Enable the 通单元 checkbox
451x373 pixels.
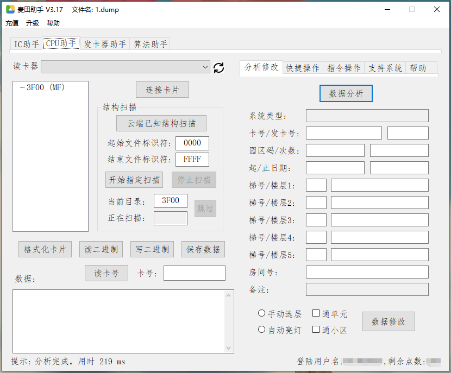(316, 313)
